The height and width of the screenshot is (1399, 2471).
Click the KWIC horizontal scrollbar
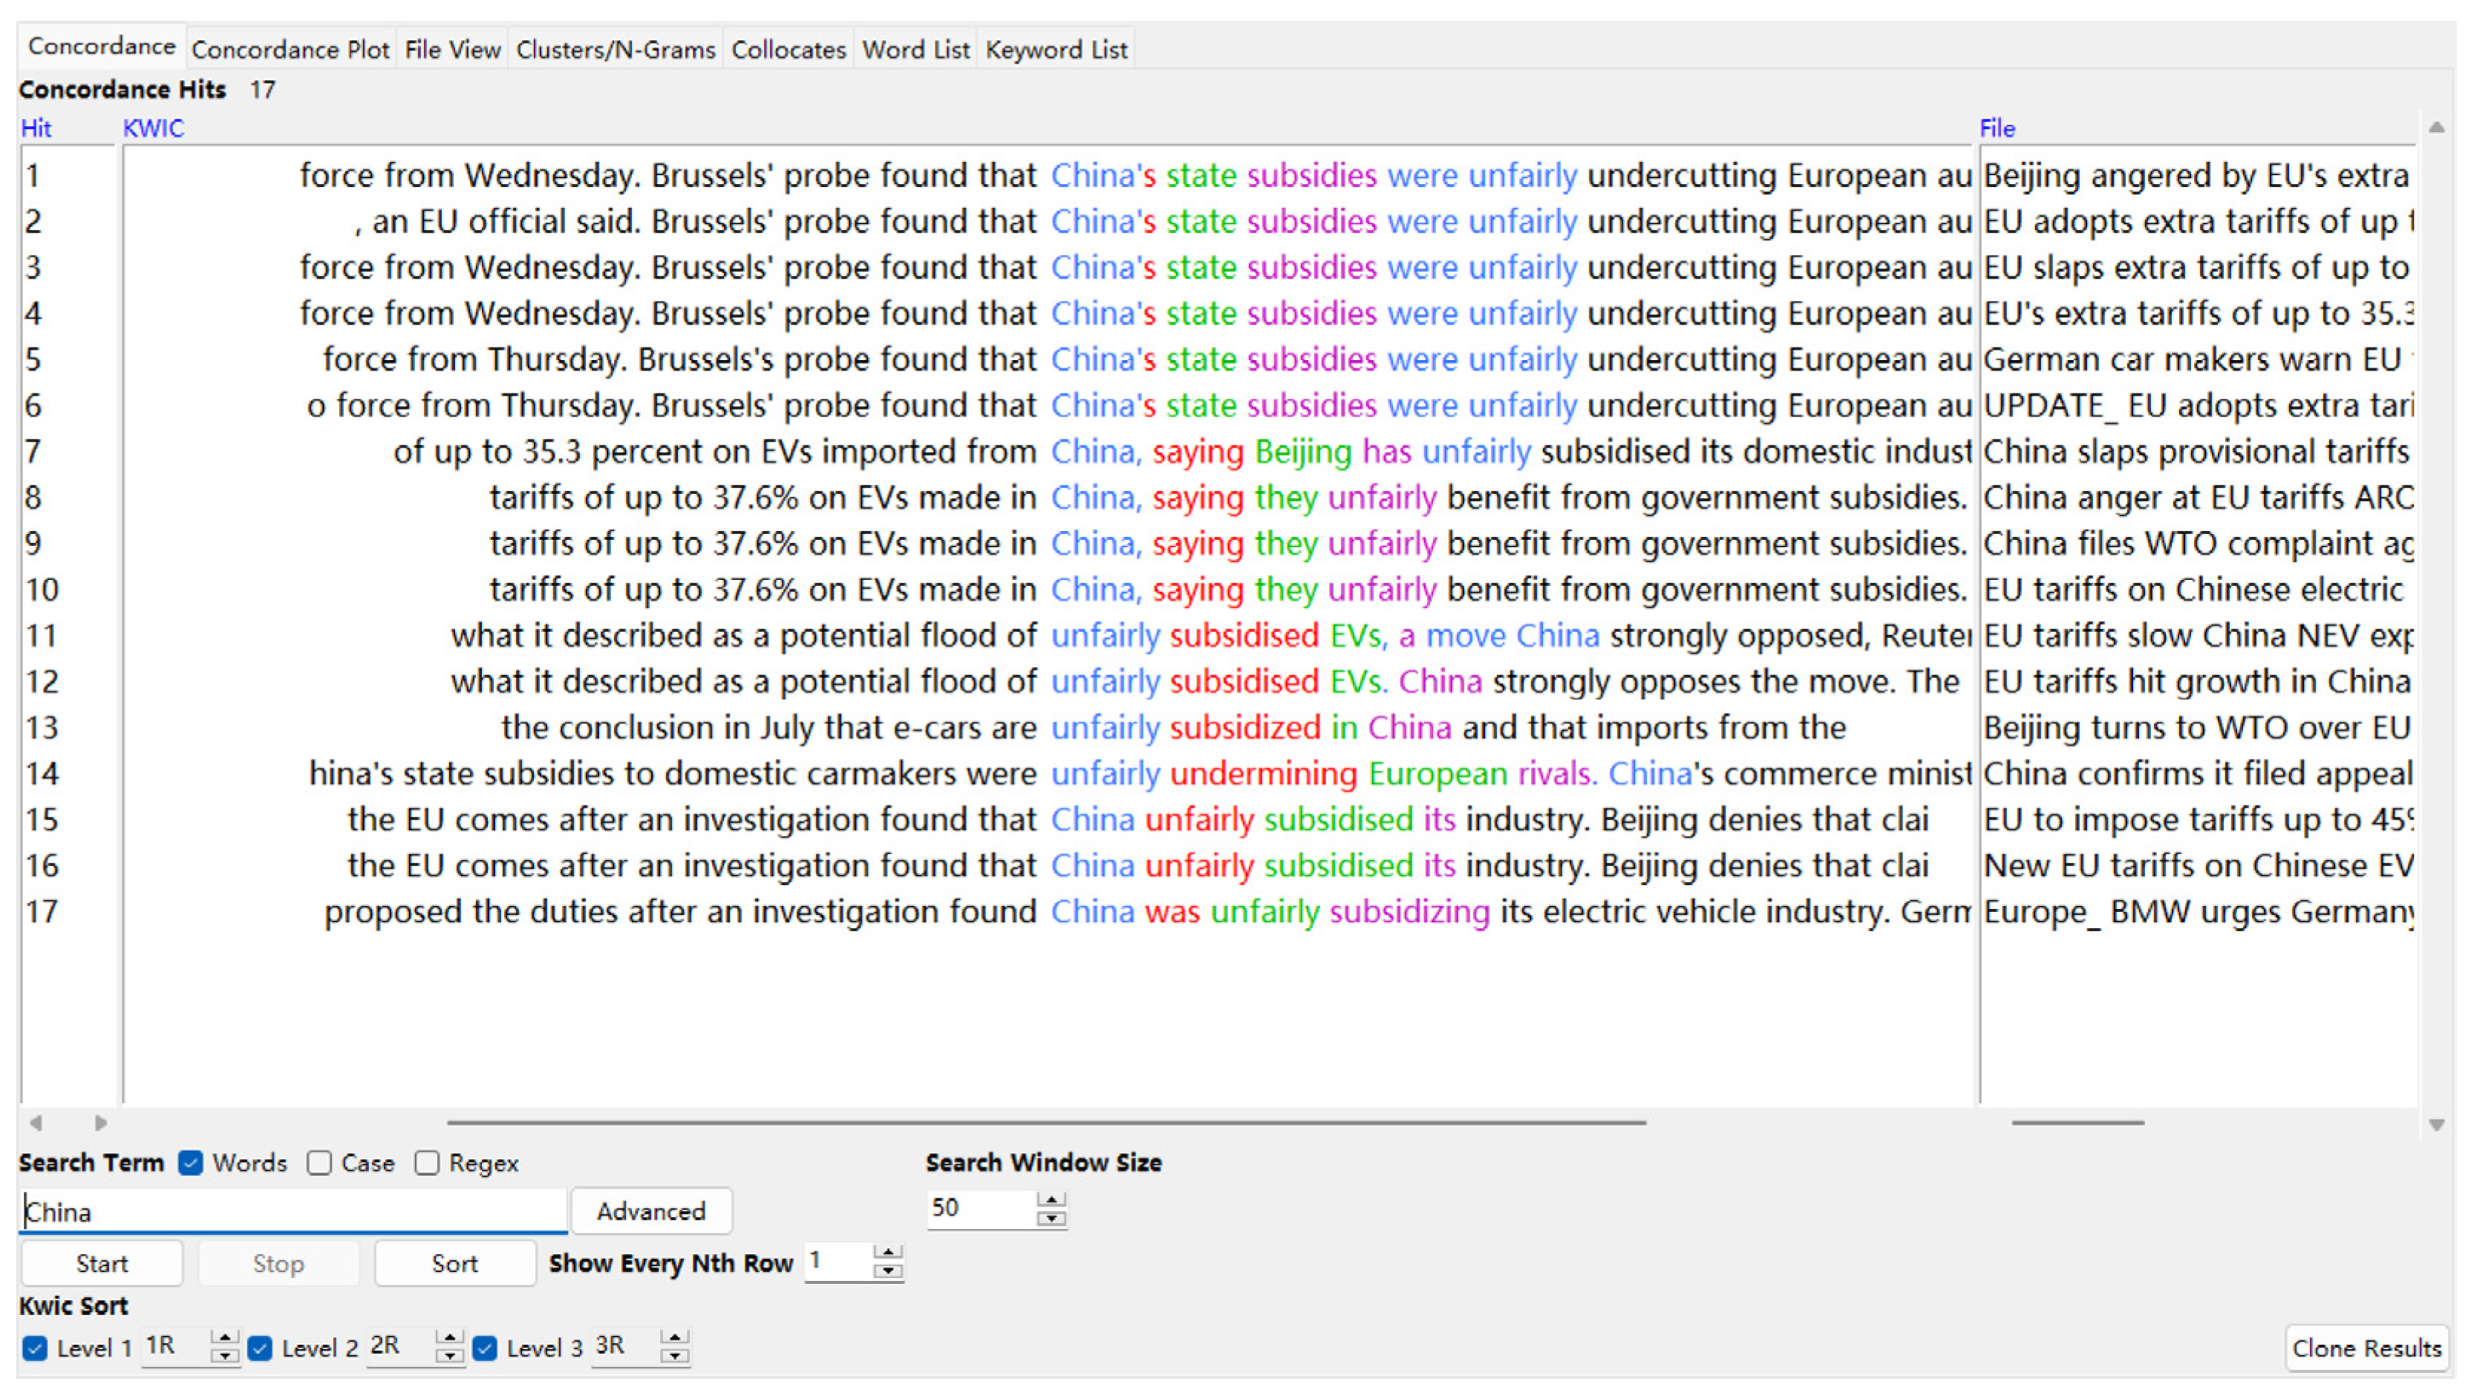(x=1045, y=1122)
